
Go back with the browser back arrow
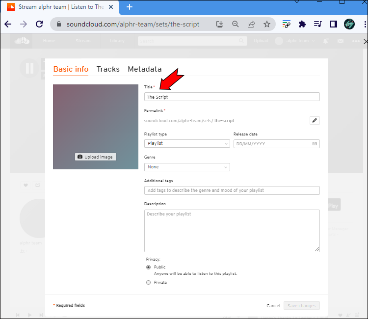click(x=8, y=24)
